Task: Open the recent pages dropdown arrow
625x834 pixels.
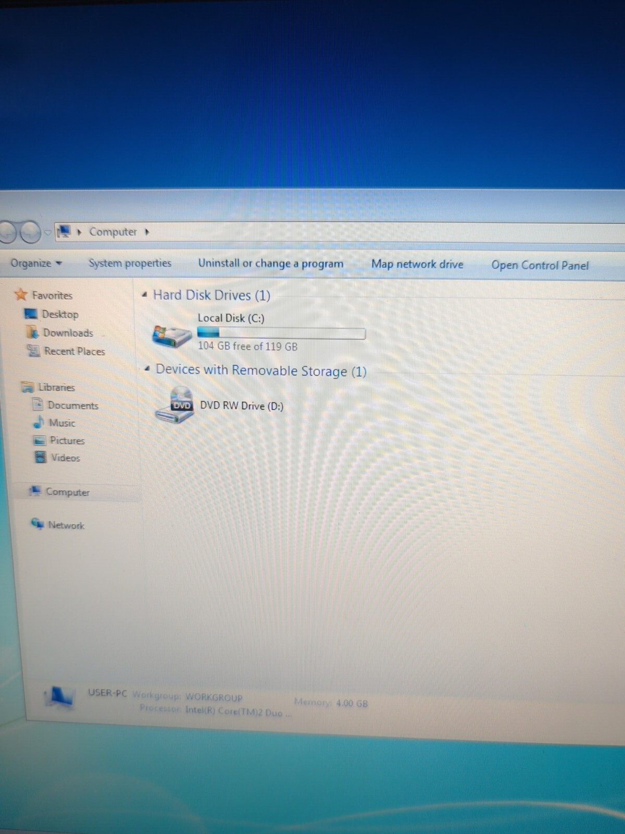Action: click(x=47, y=232)
